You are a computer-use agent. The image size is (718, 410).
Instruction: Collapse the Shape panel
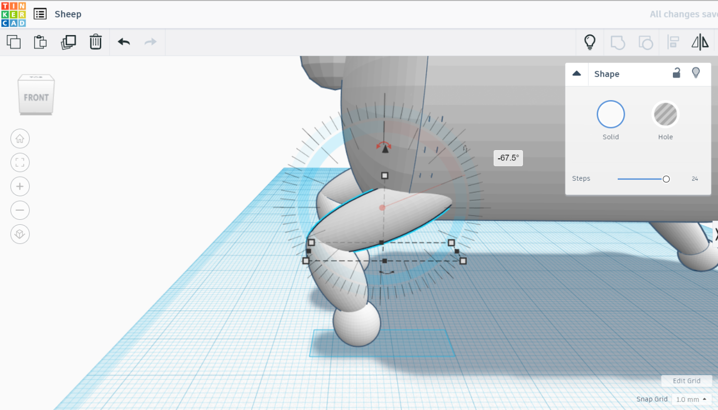tap(577, 74)
